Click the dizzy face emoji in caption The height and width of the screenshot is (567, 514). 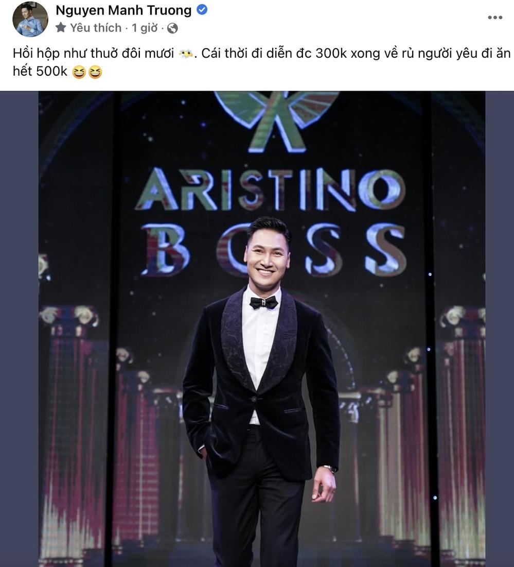pyautogui.click(x=186, y=54)
